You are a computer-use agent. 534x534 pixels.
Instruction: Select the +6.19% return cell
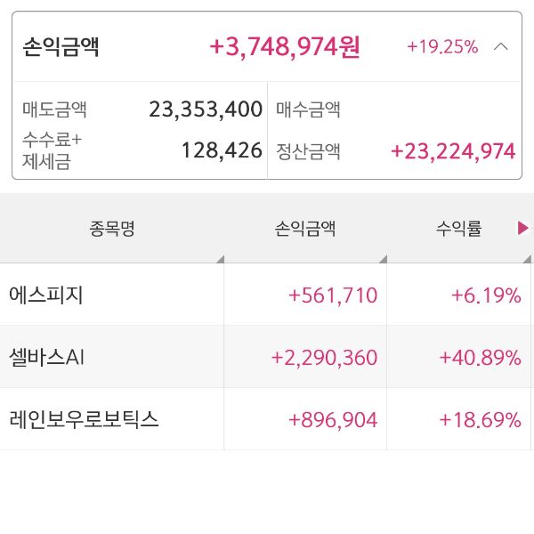[486, 295]
